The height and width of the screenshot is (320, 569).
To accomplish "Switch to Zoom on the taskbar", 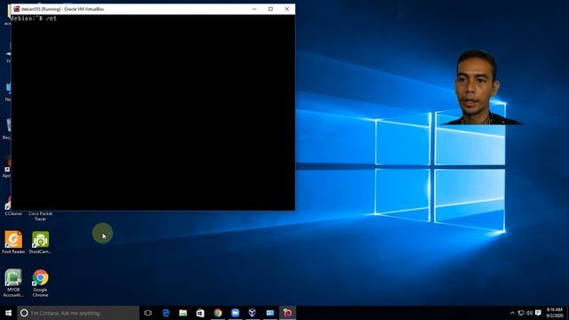I will (x=235, y=313).
